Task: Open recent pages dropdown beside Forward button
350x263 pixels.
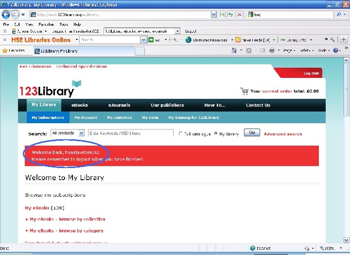Action: (23, 15)
